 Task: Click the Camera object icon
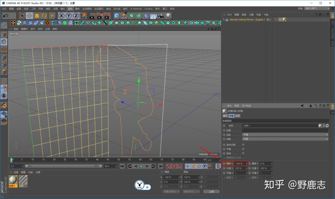point(161,16)
